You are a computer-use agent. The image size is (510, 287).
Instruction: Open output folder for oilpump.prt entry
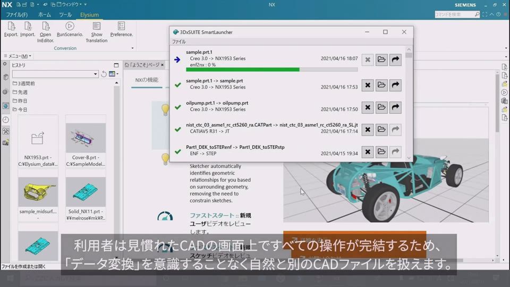tap(381, 107)
